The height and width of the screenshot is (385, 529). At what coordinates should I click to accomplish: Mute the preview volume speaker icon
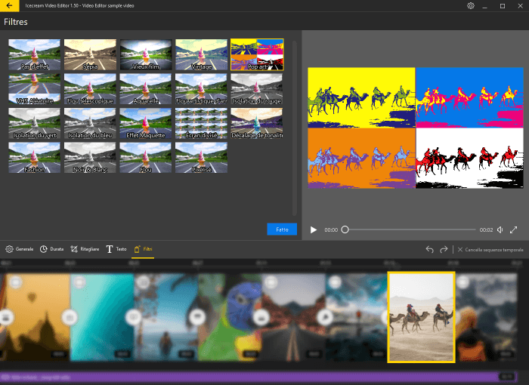coord(500,229)
